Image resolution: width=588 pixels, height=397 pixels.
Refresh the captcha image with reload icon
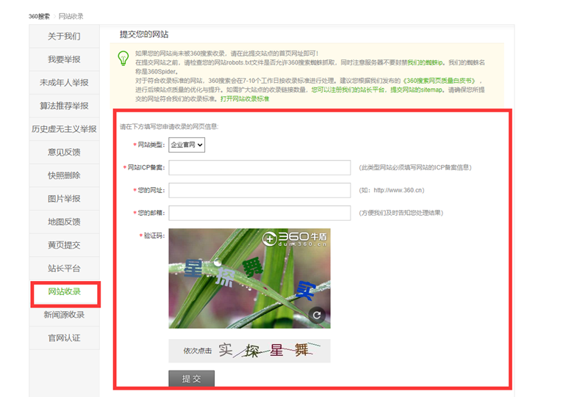(x=317, y=316)
